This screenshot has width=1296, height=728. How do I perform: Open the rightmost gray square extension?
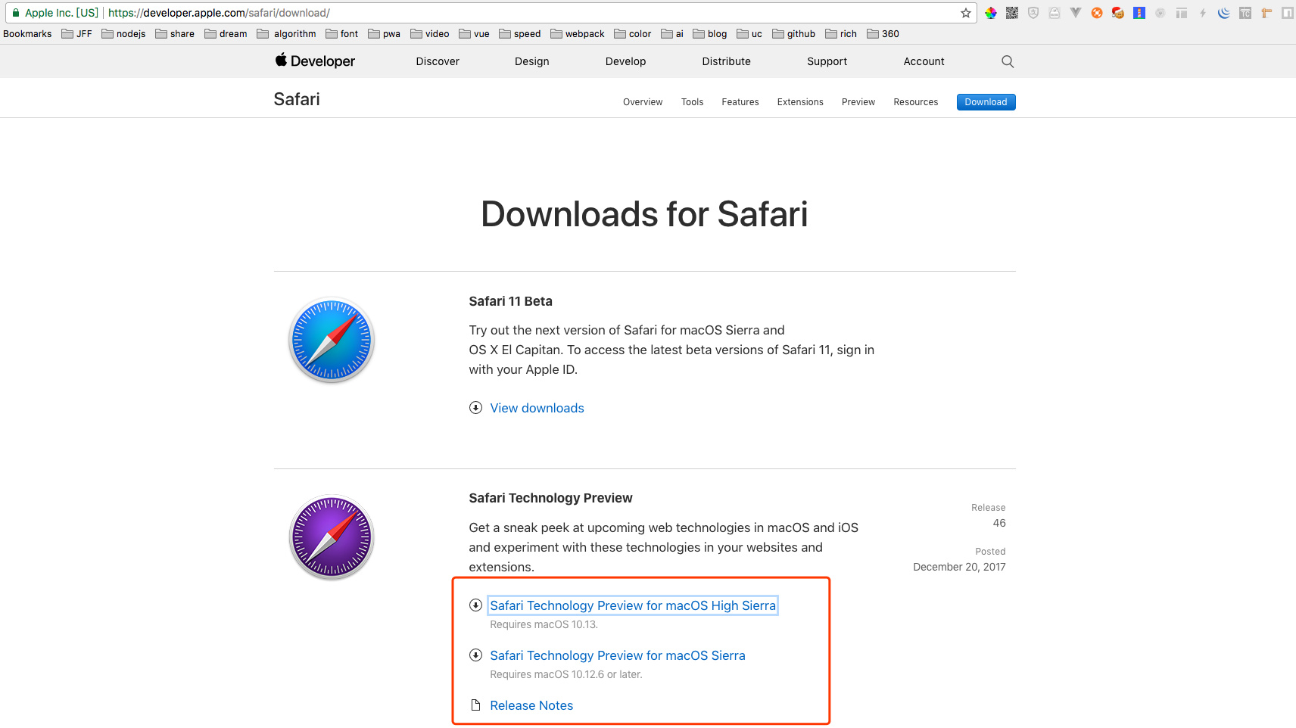tap(1287, 13)
